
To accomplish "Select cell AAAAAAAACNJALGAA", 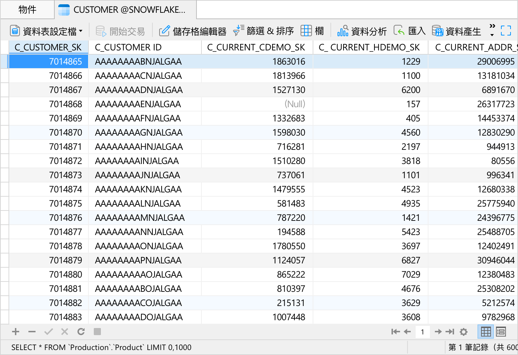I will pos(145,76).
